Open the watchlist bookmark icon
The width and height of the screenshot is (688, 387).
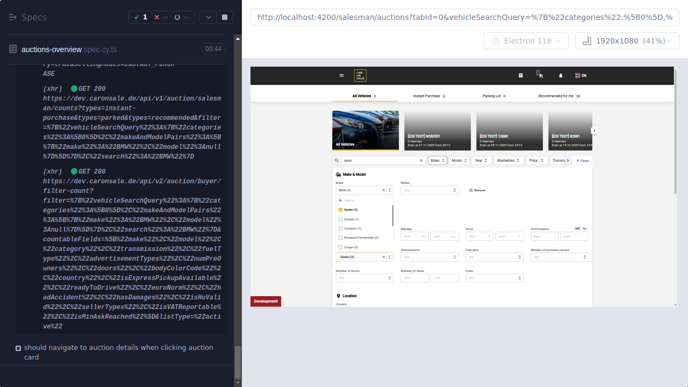520,75
